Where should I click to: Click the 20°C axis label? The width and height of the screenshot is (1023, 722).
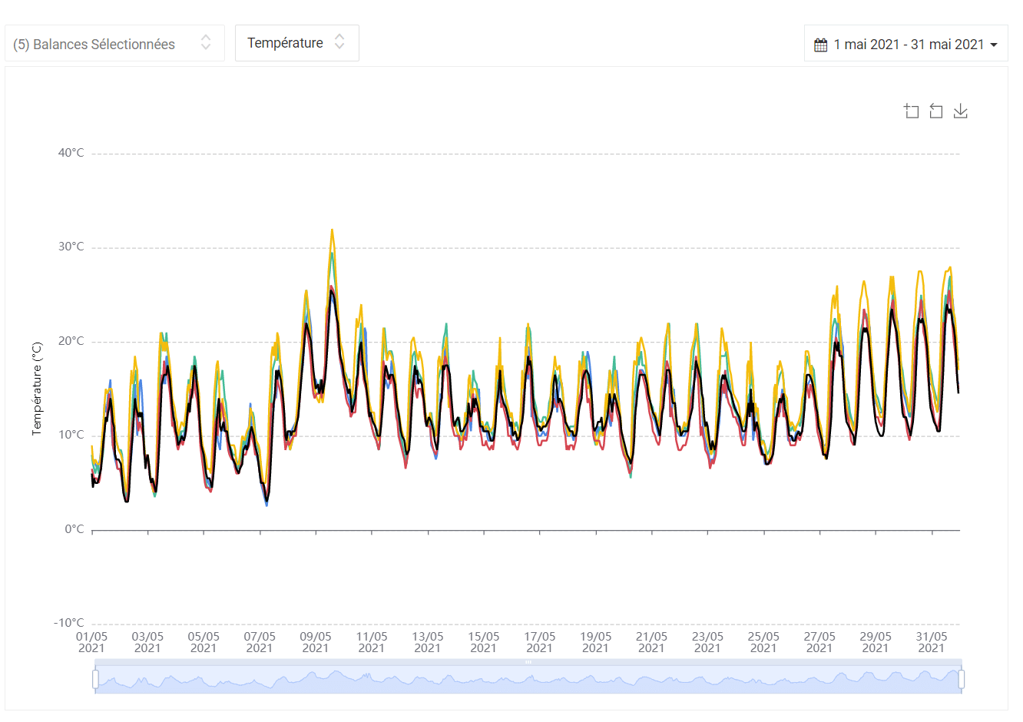pos(71,341)
